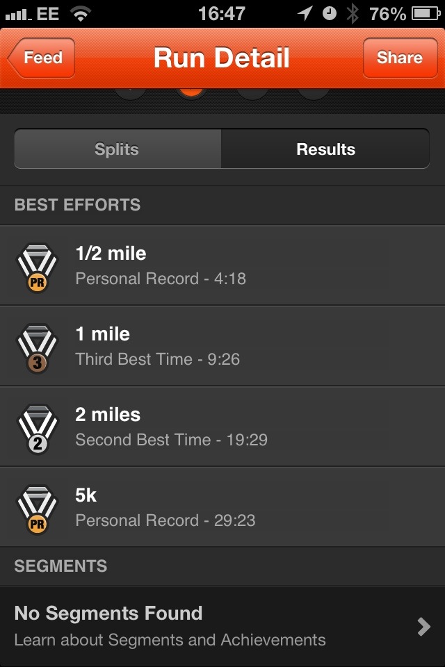Tap the battery icon in status bar
445x667 pixels.
(425, 13)
